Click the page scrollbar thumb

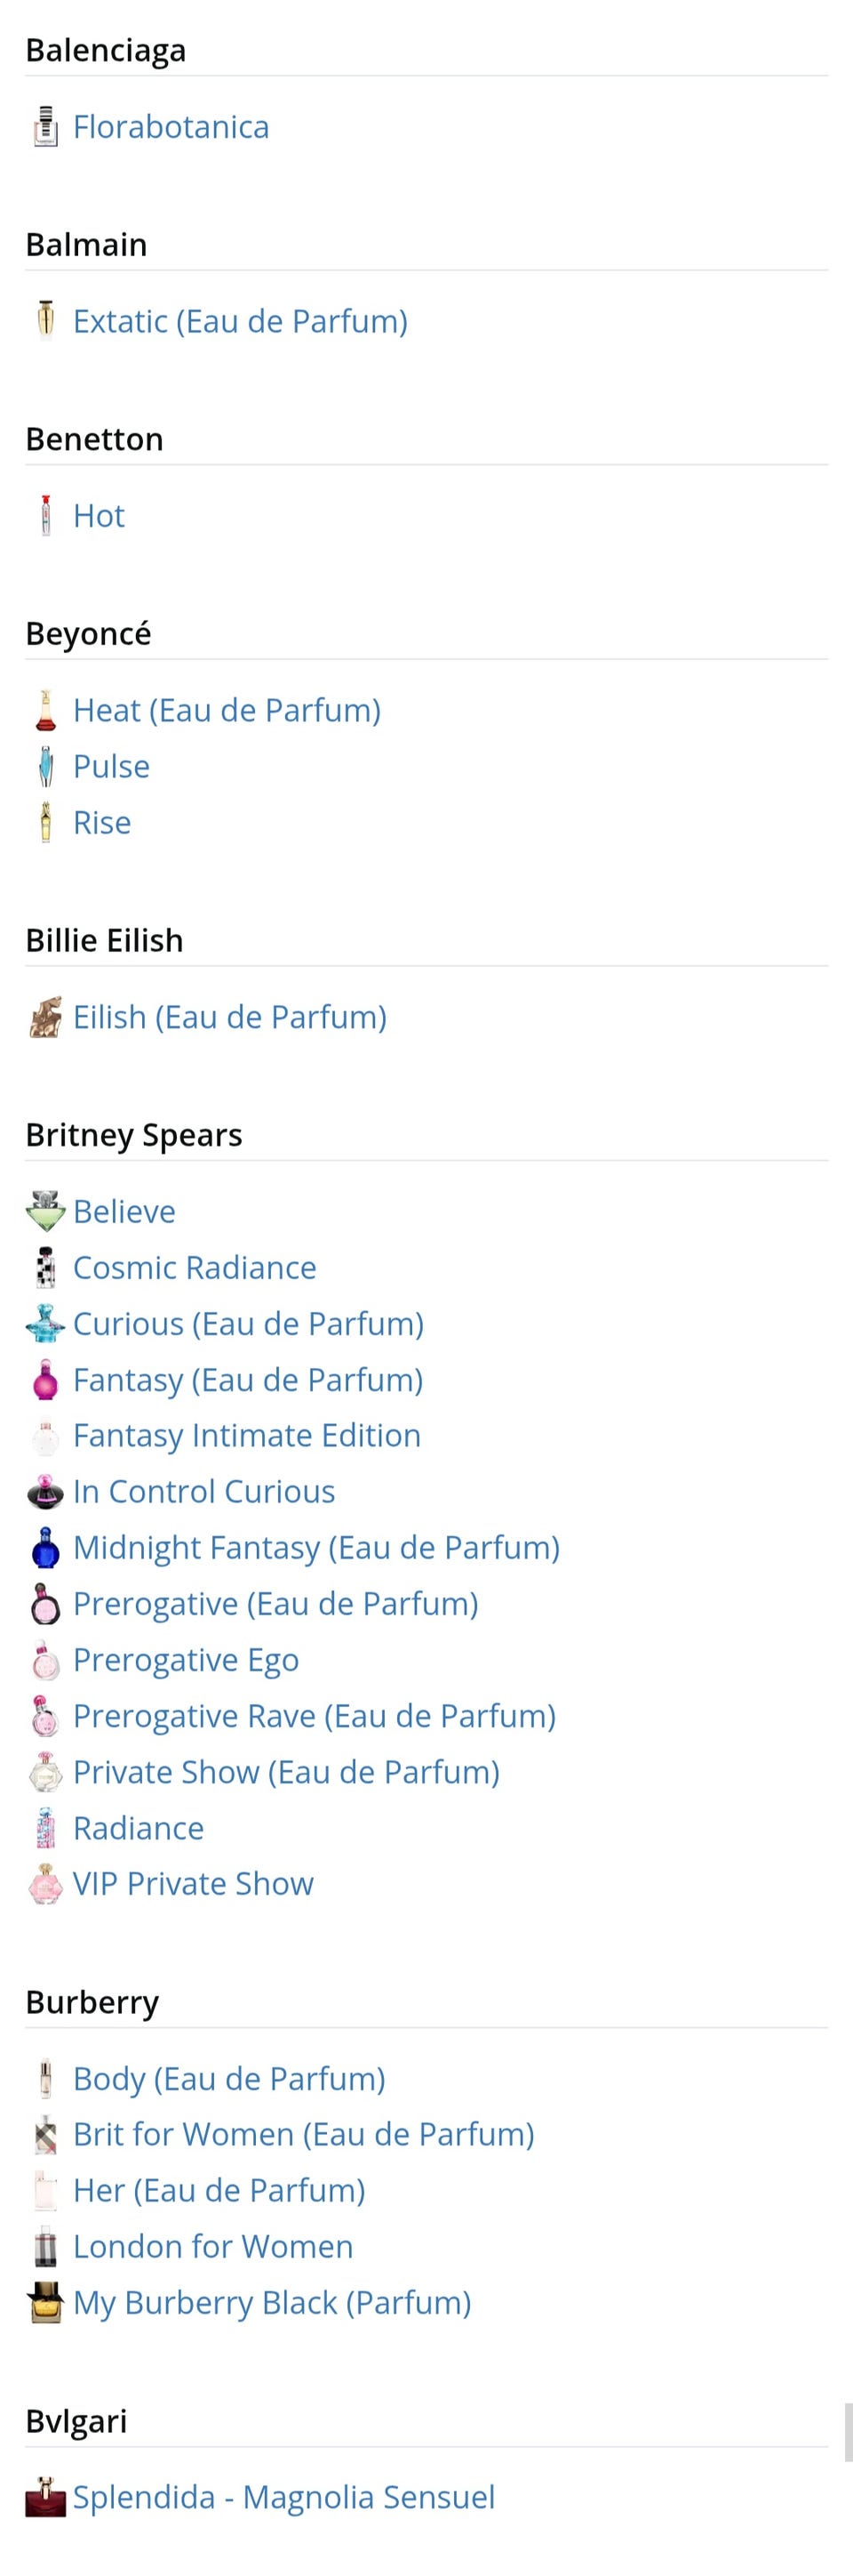click(848, 2432)
